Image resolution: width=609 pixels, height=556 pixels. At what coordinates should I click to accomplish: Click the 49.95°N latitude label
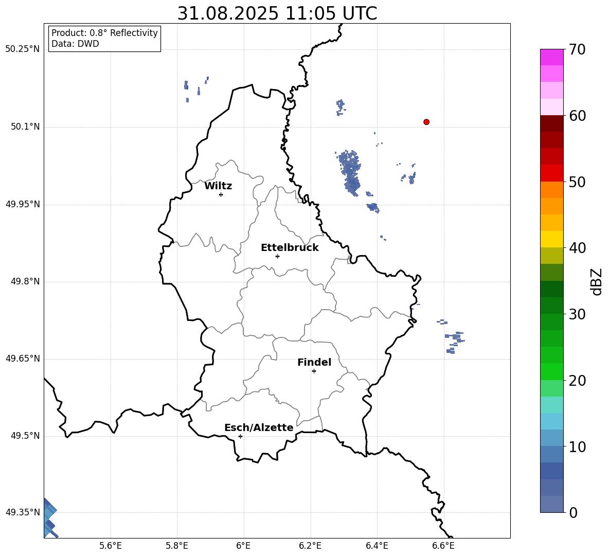[x=23, y=204]
